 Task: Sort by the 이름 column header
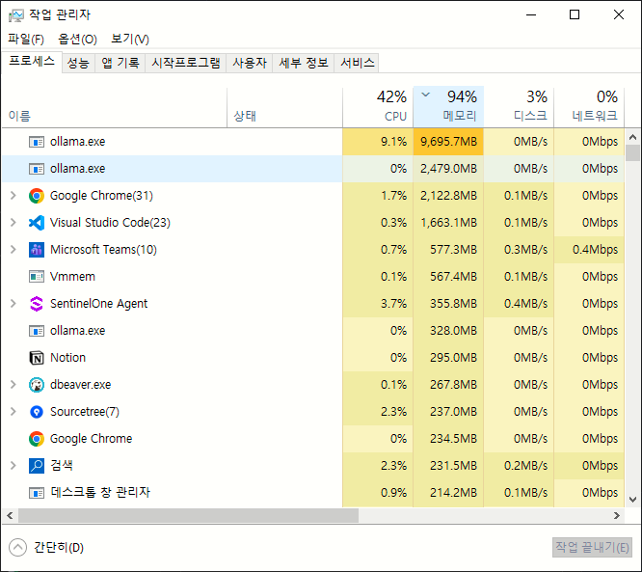(115, 107)
